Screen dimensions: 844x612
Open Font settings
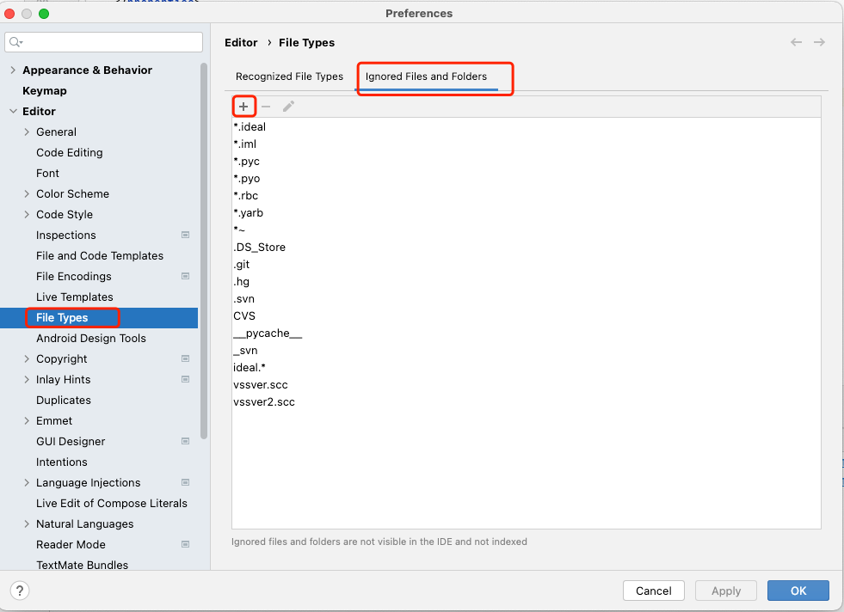(x=47, y=173)
